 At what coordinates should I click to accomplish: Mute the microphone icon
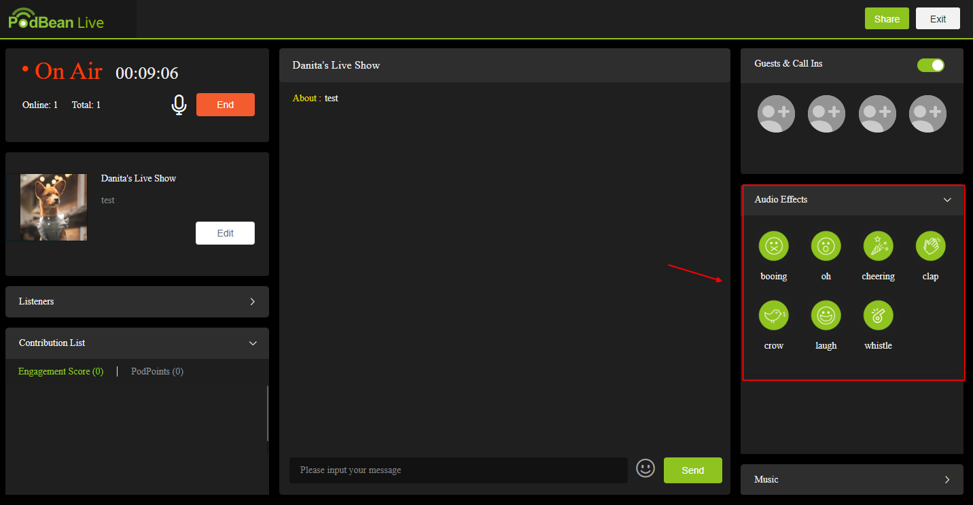point(179,105)
